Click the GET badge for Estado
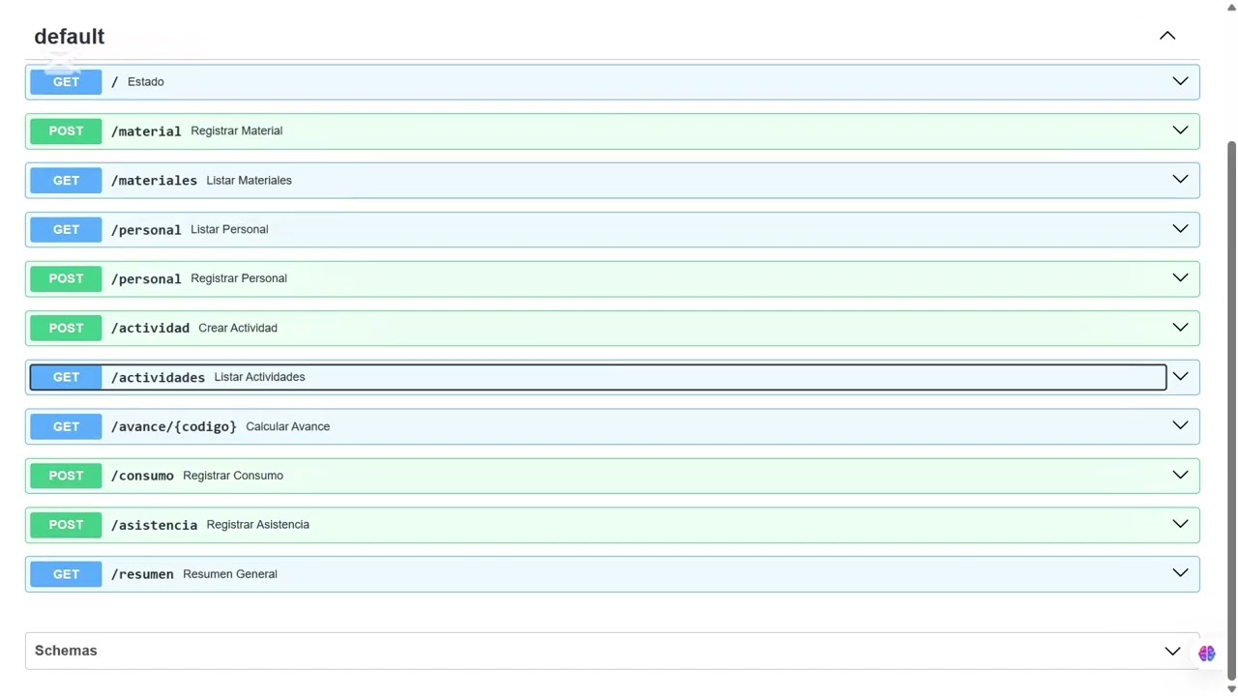The height and width of the screenshot is (696, 1238). click(66, 82)
